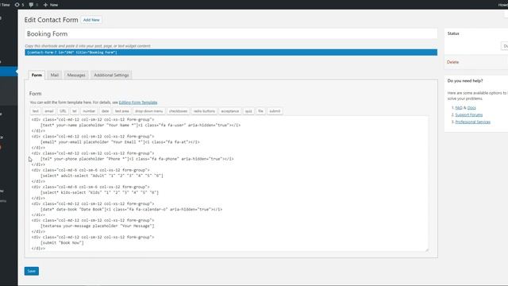Click the [text* your-name placeholder line
508x286 pixels.
tap(140, 126)
